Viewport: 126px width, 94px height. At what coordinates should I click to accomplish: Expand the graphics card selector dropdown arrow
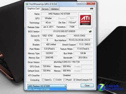[65, 86]
